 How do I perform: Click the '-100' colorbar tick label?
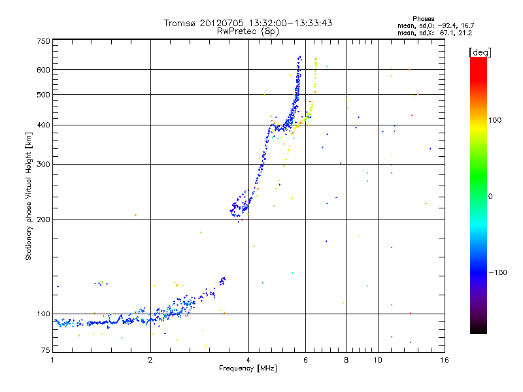tap(498, 272)
